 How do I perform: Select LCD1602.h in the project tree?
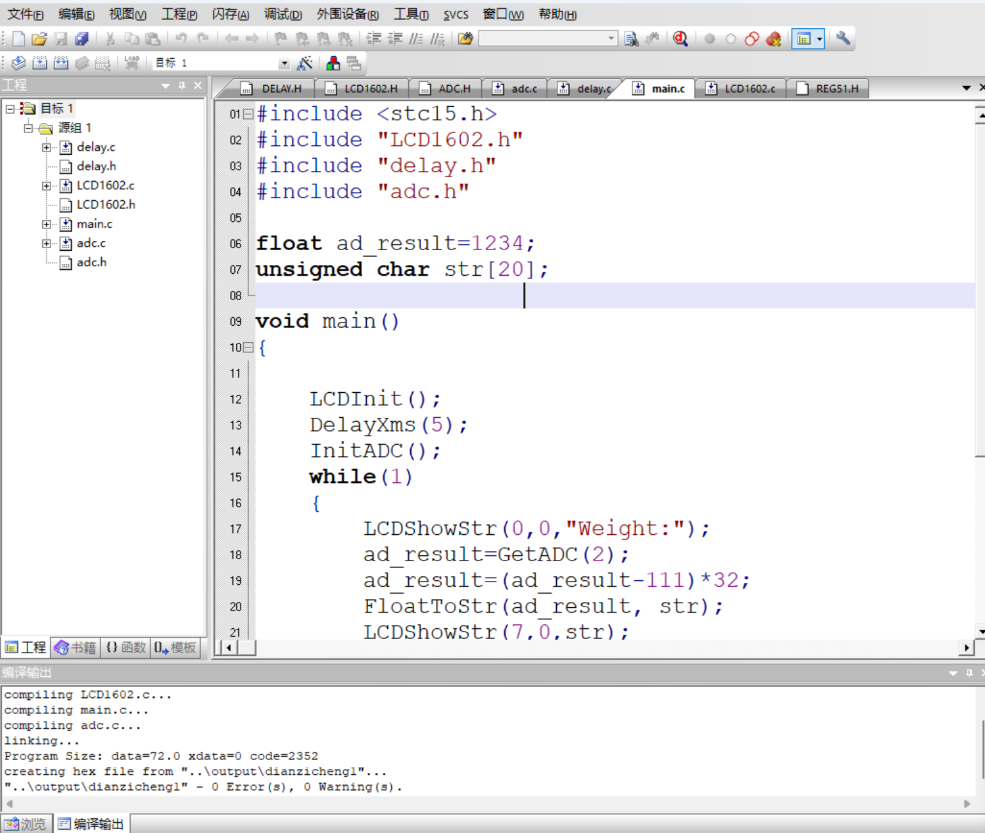pyautogui.click(x=106, y=205)
